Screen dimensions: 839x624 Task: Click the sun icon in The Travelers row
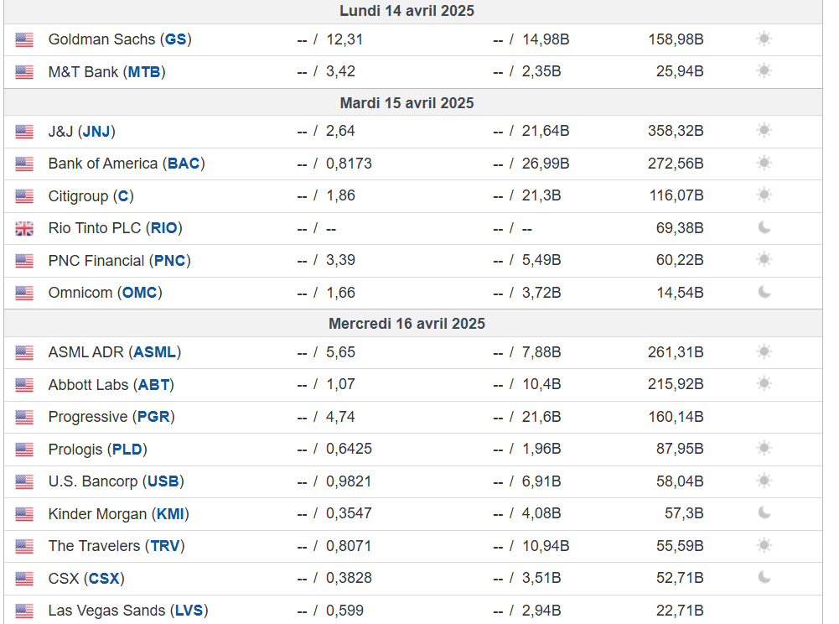(x=764, y=545)
